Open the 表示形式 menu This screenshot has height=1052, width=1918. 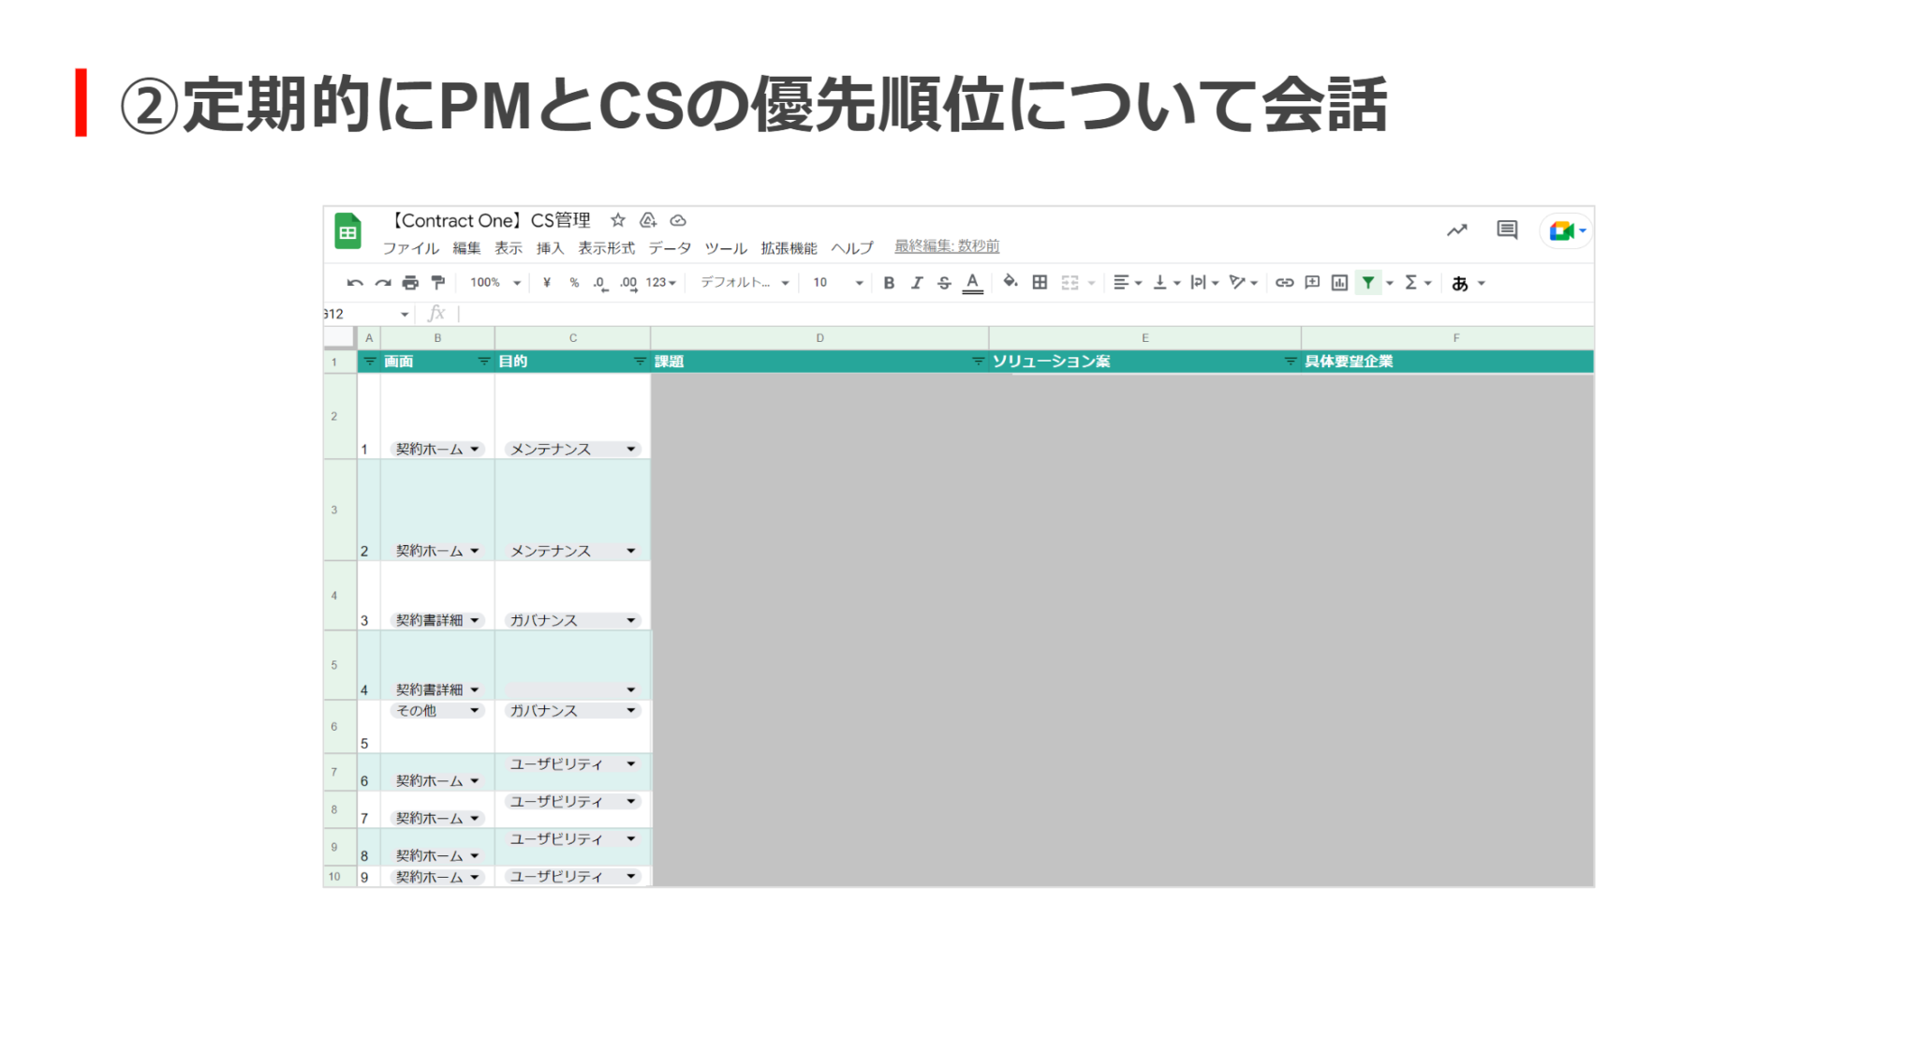[x=605, y=247]
